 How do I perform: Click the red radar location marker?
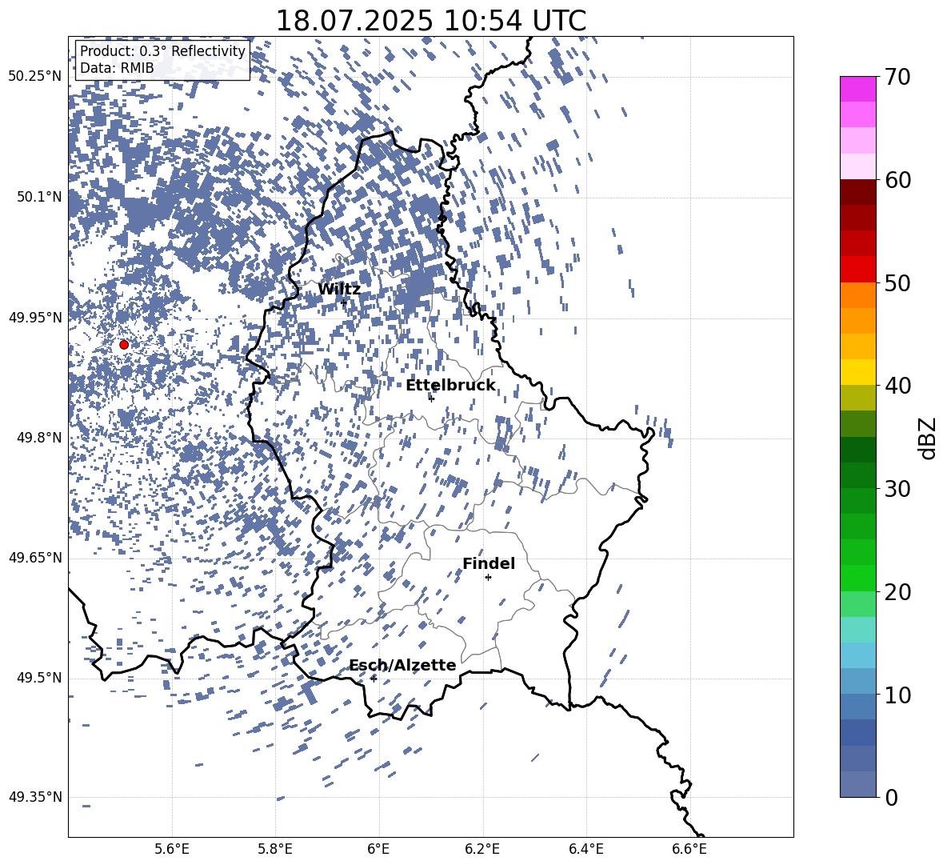click(124, 344)
